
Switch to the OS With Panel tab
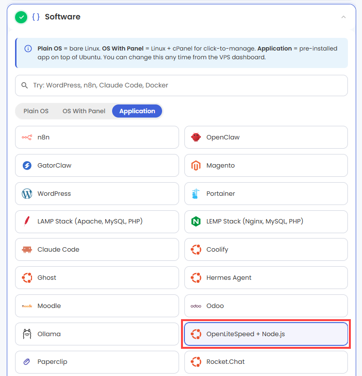click(x=84, y=111)
